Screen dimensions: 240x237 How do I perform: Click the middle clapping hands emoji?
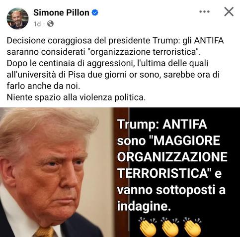coord(170,227)
